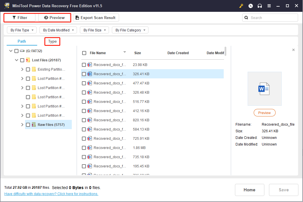Click the Word document preview thumbnail
303x202 pixels.
[x=265, y=89]
